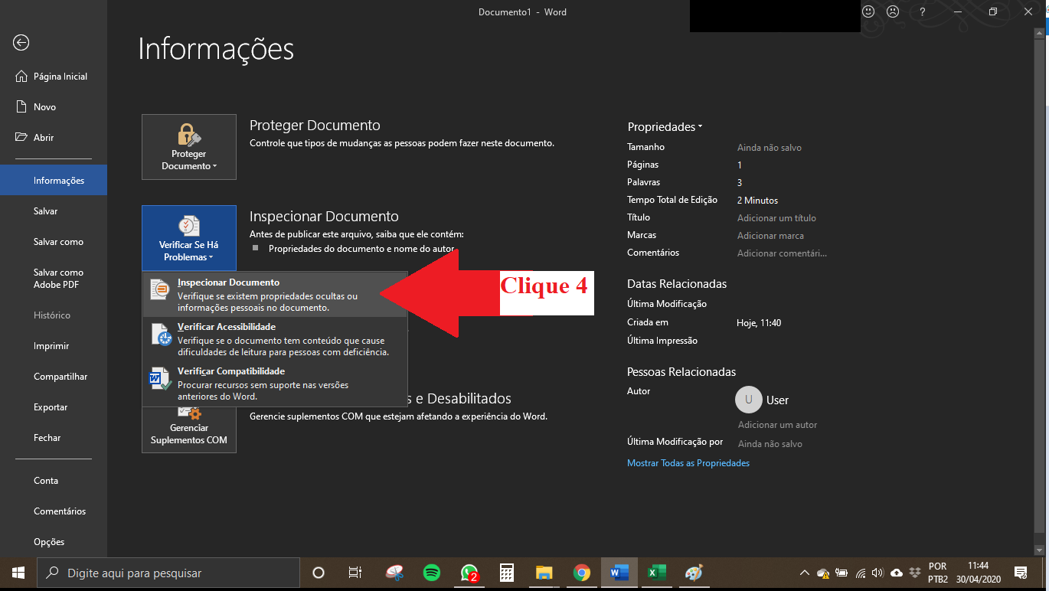Viewport: 1049px width, 591px height.
Task: Click the Gerenciar Suplementos COM button
Action: pos(189,430)
